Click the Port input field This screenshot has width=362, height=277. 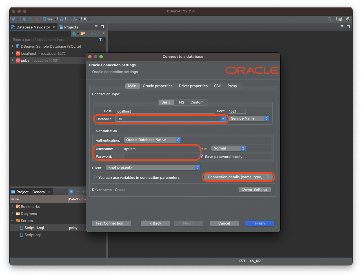[237, 111]
